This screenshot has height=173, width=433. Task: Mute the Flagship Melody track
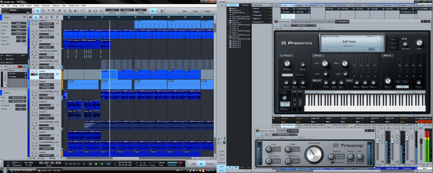point(32,31)
